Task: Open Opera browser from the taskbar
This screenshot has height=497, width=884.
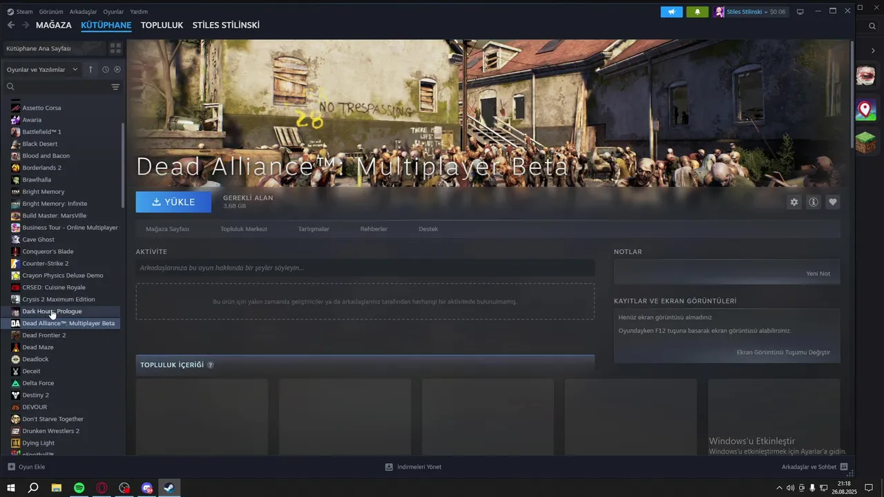Action: 102,488
